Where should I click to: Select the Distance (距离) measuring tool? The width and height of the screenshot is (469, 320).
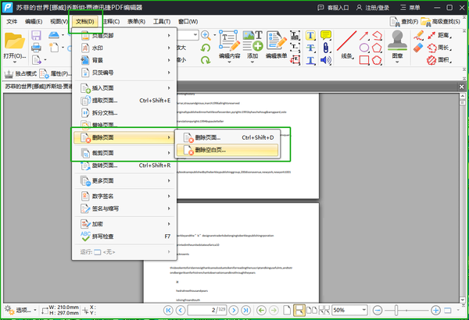(x=439, y=36)
